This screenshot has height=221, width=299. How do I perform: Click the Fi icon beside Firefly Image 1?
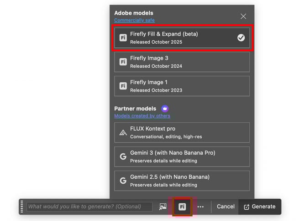coord(123,86)
